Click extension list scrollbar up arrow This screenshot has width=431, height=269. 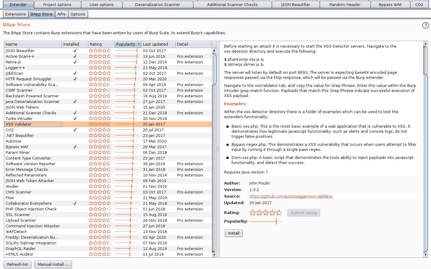tap(214, 51)
